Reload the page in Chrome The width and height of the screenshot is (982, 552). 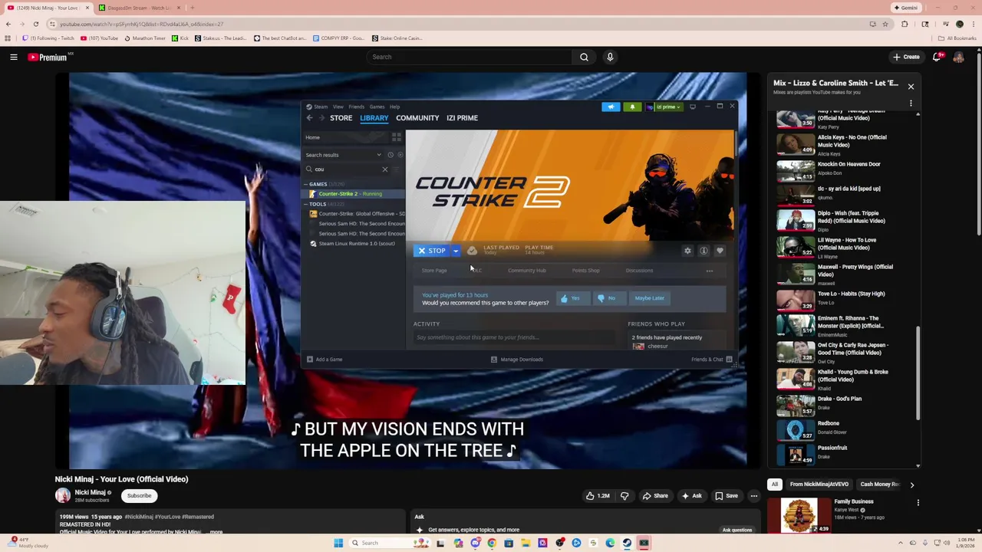click(x=35, y=24)
